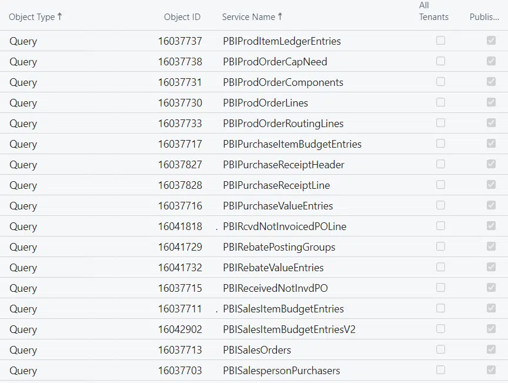Select the PBISalesItemBudgetEntriesV2 row name

[289, 329]
